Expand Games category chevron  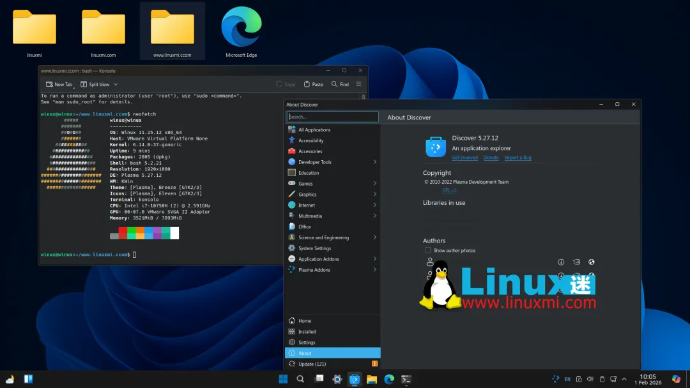[375, 184]
